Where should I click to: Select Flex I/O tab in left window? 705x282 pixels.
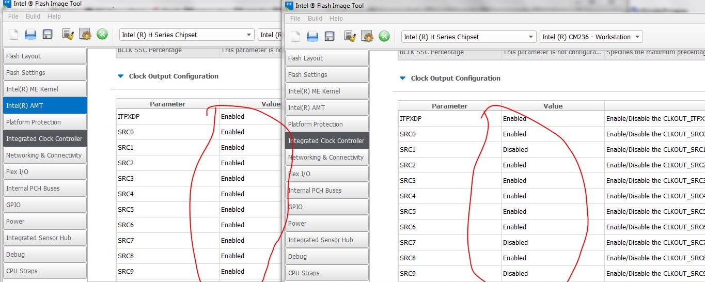coord(45,172)
